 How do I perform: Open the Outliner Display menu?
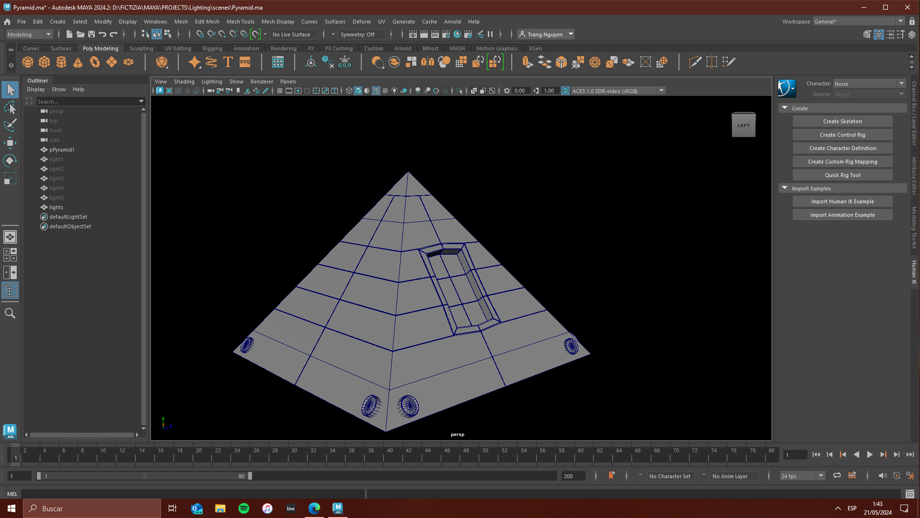click(x=35, y=89)
